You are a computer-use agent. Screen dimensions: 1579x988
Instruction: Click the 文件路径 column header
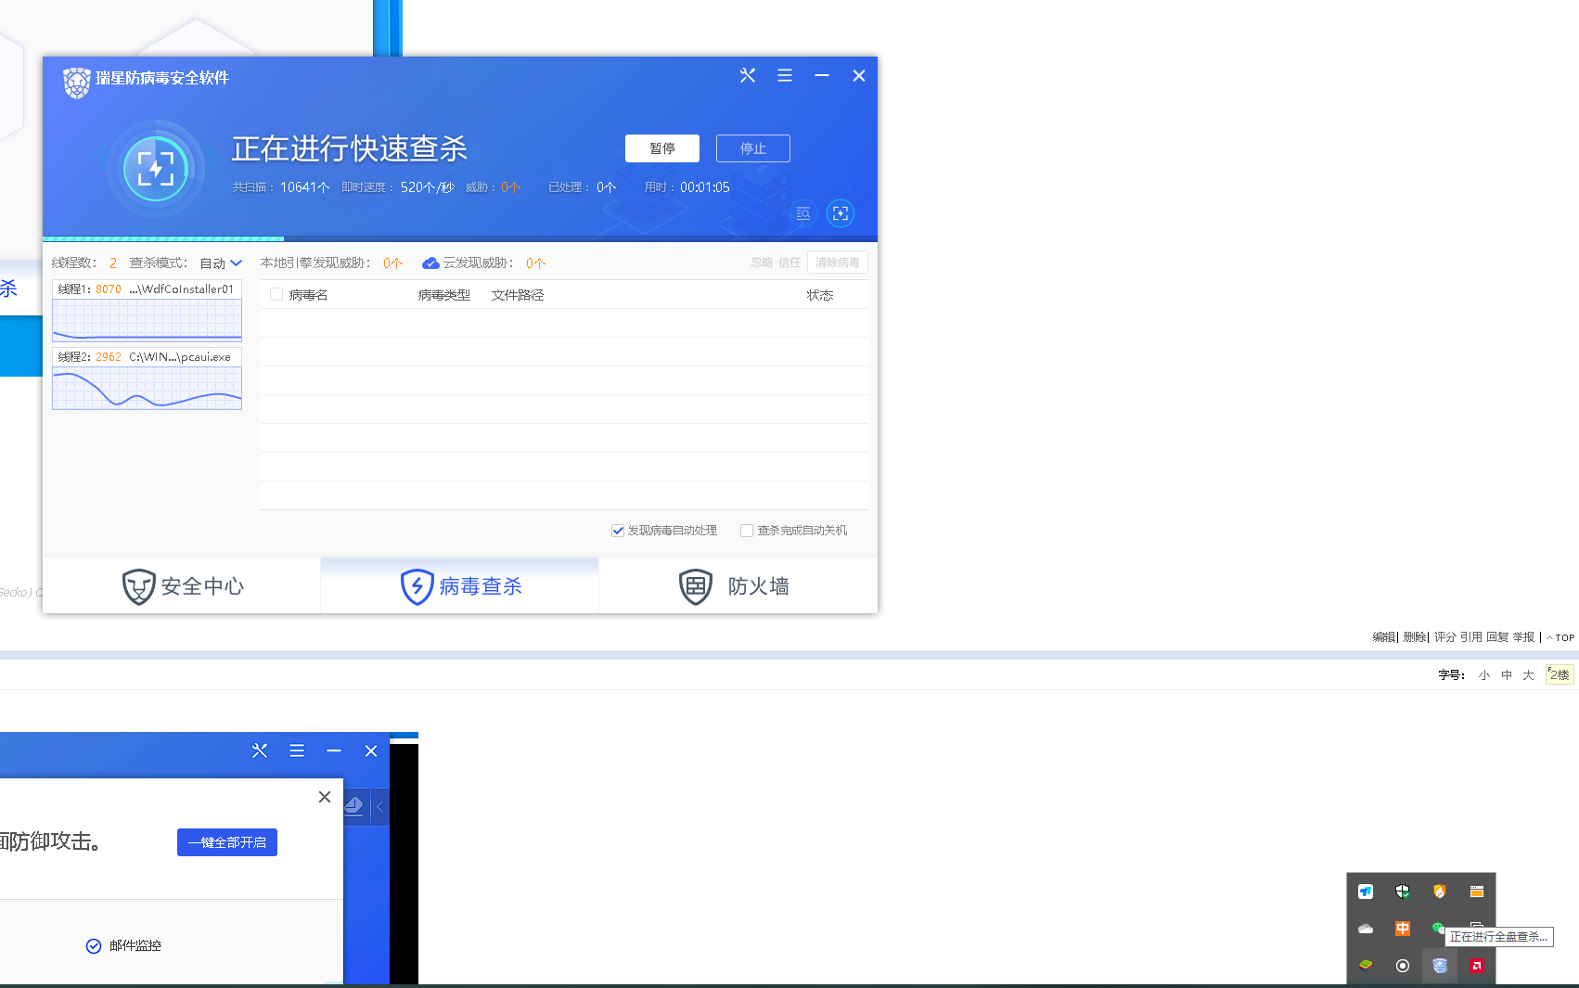point(518,295)
